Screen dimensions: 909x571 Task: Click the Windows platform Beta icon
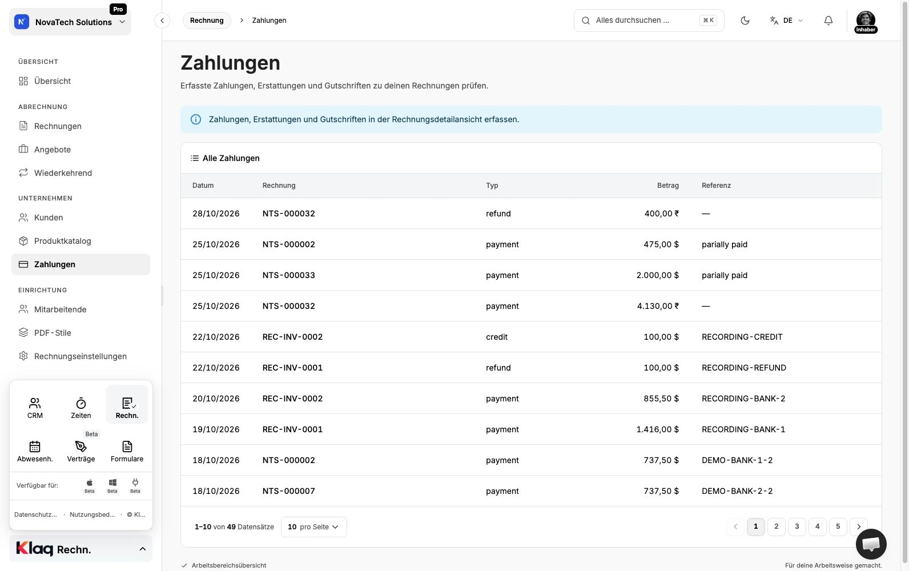112,486
